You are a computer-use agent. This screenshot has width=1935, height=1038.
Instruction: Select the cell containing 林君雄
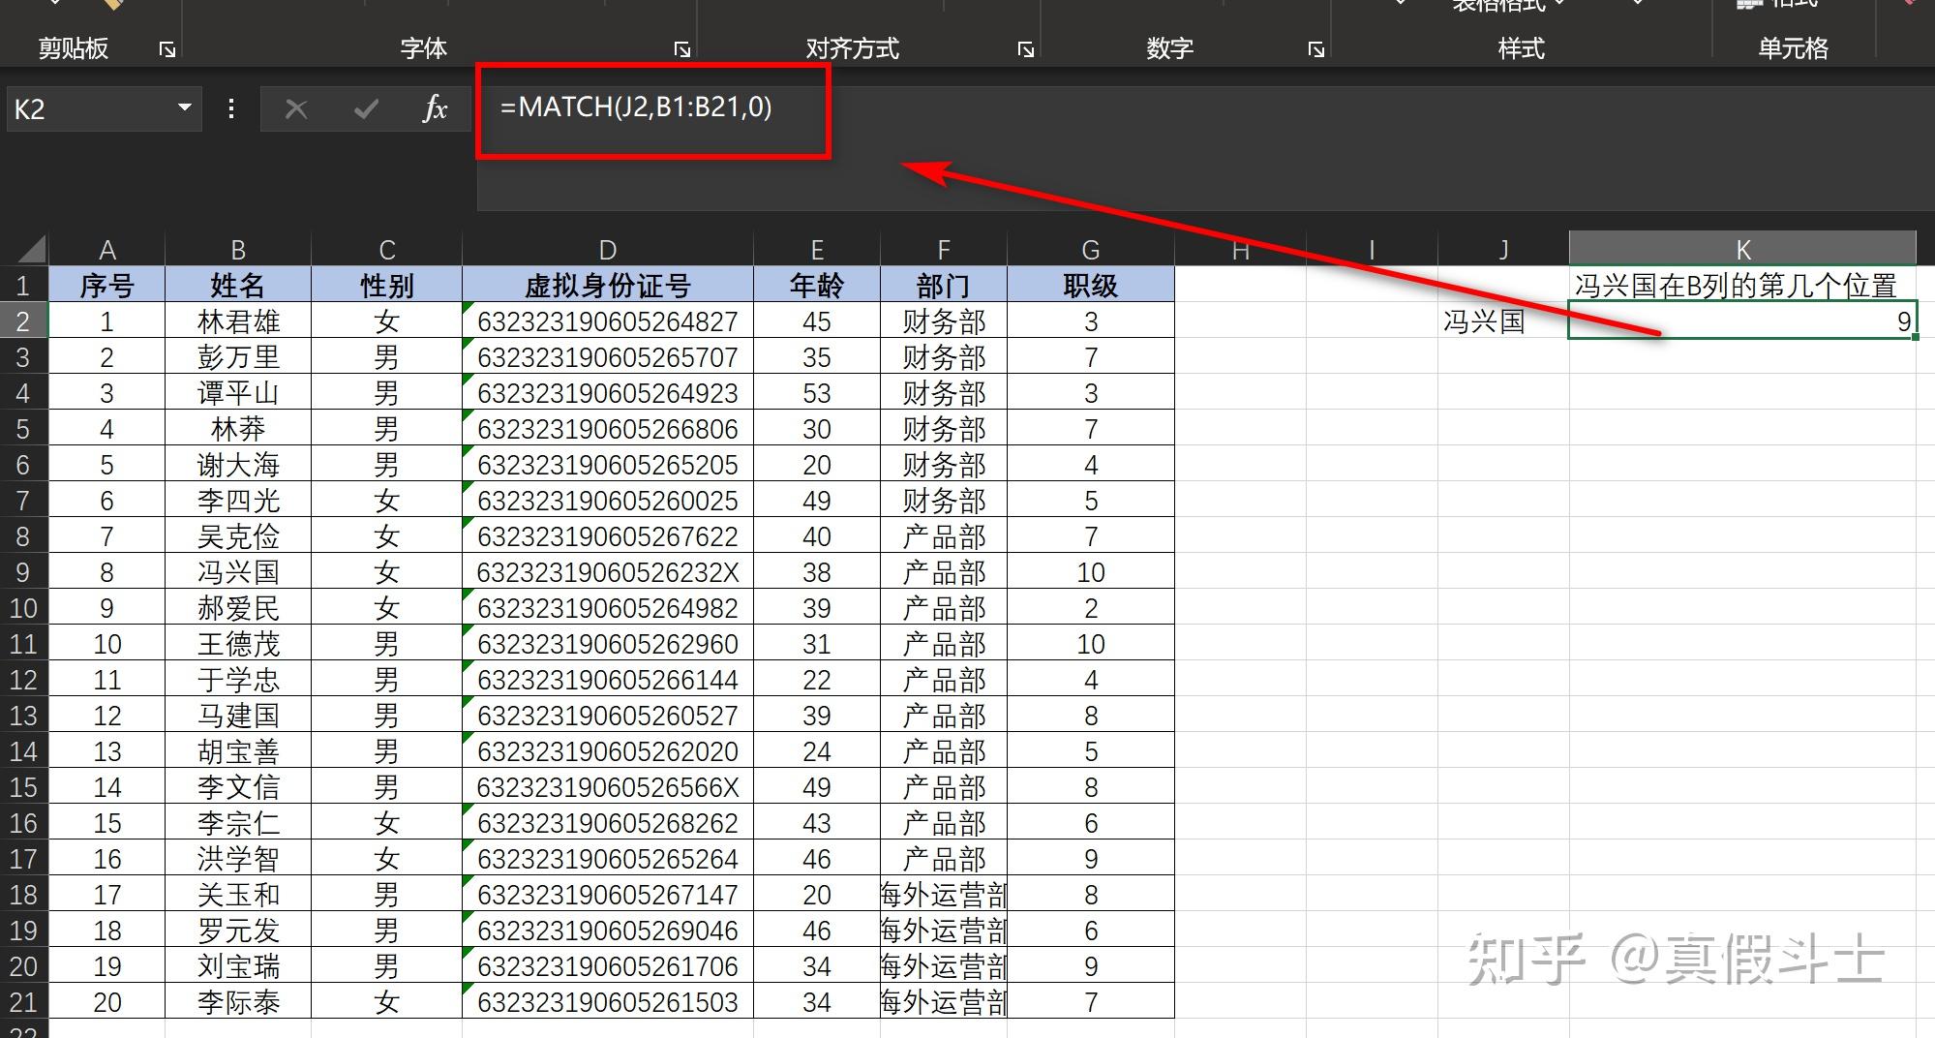[238, 321]
